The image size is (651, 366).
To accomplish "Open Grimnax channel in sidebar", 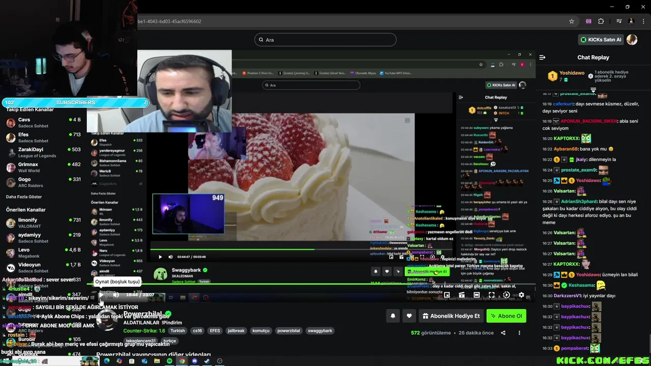I will pos(43,167).
